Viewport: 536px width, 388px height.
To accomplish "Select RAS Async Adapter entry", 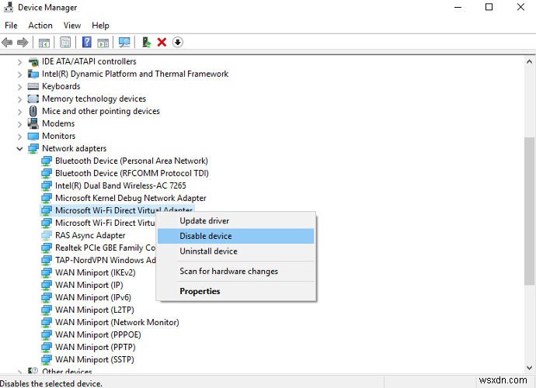I will coord(90,235).
